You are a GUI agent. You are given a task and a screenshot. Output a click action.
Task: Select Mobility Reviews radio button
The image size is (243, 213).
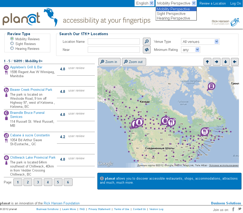click(12, 39)
